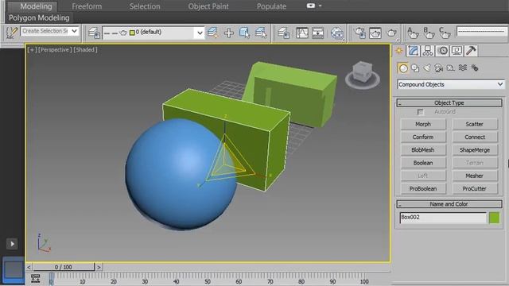Image resolution: width=509 pixels, height=286 pixels.
Task: Open the Utilities hammer tab
Action: [x=471, y=51]
